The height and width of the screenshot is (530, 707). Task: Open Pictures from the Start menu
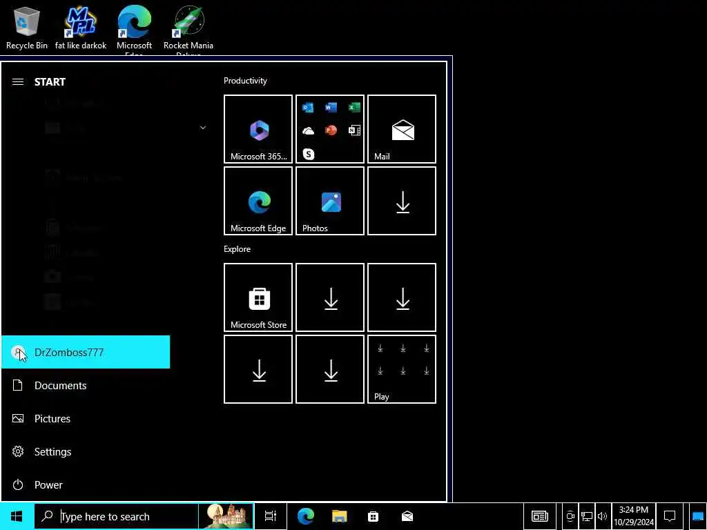point(86,418)
